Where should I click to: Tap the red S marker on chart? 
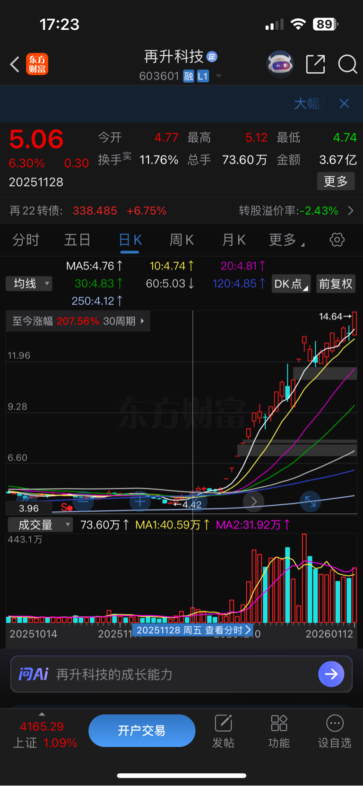(67, 508)
